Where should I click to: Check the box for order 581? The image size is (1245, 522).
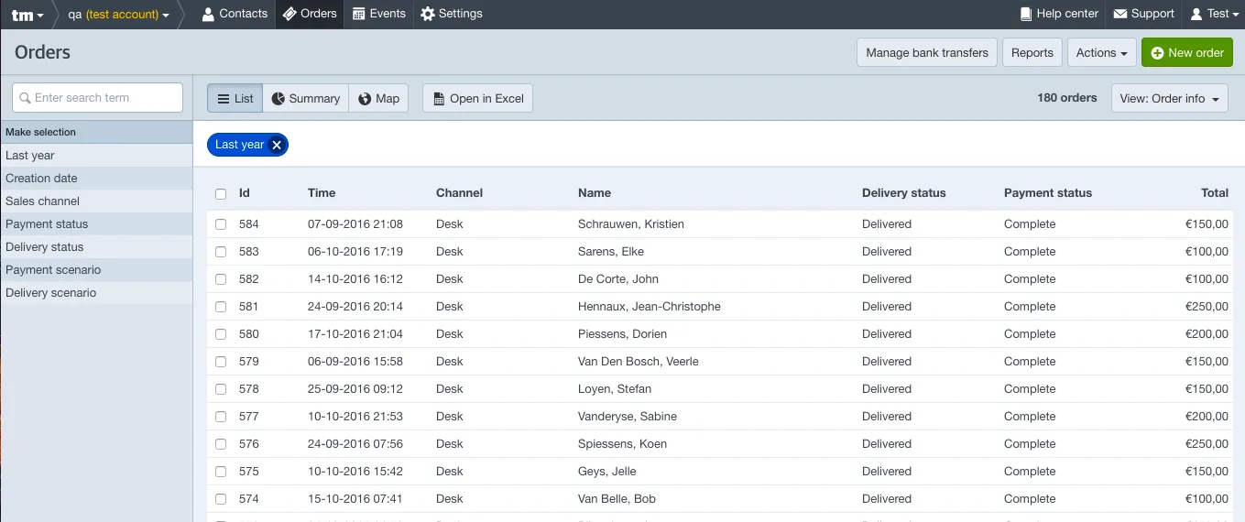(221, 307)
